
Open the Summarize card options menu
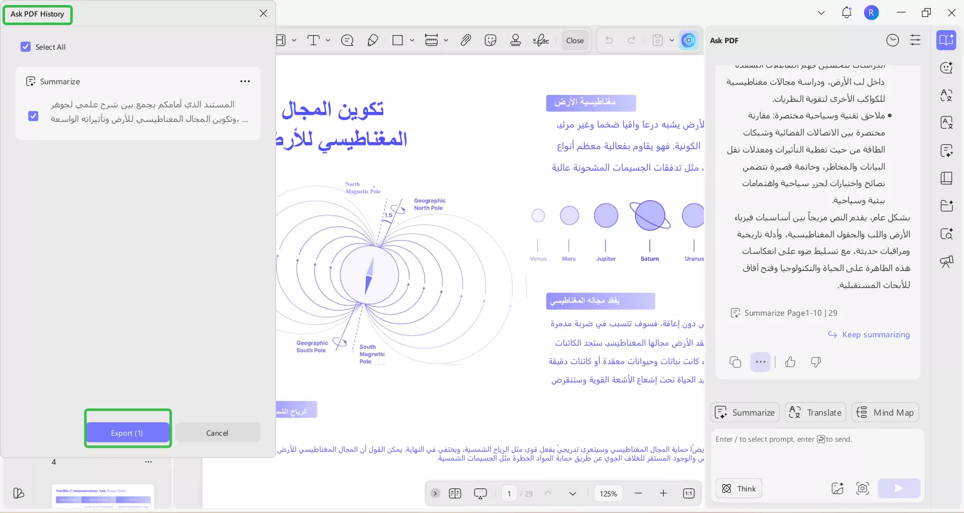tap(245, 81)
